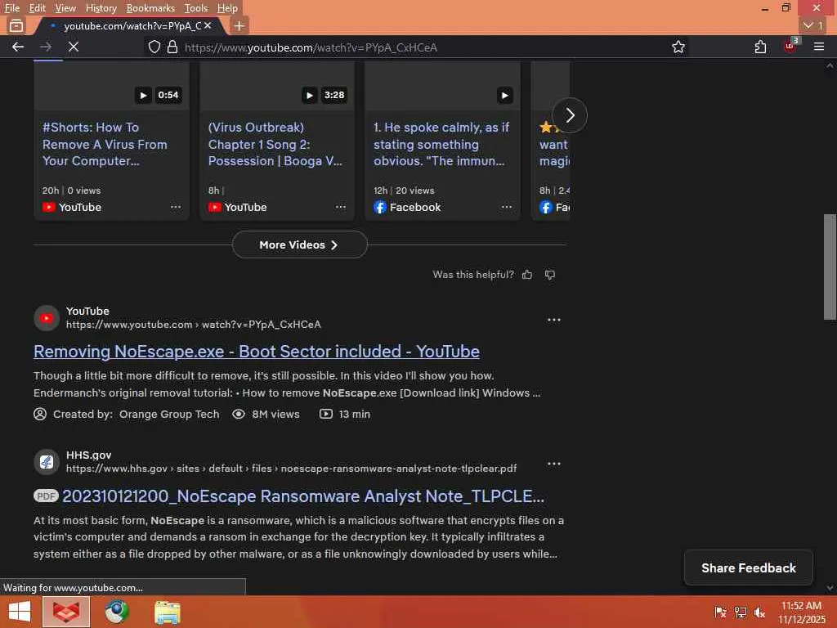Click the network tray icon
837x628 pixels.
tap(741, 612)
